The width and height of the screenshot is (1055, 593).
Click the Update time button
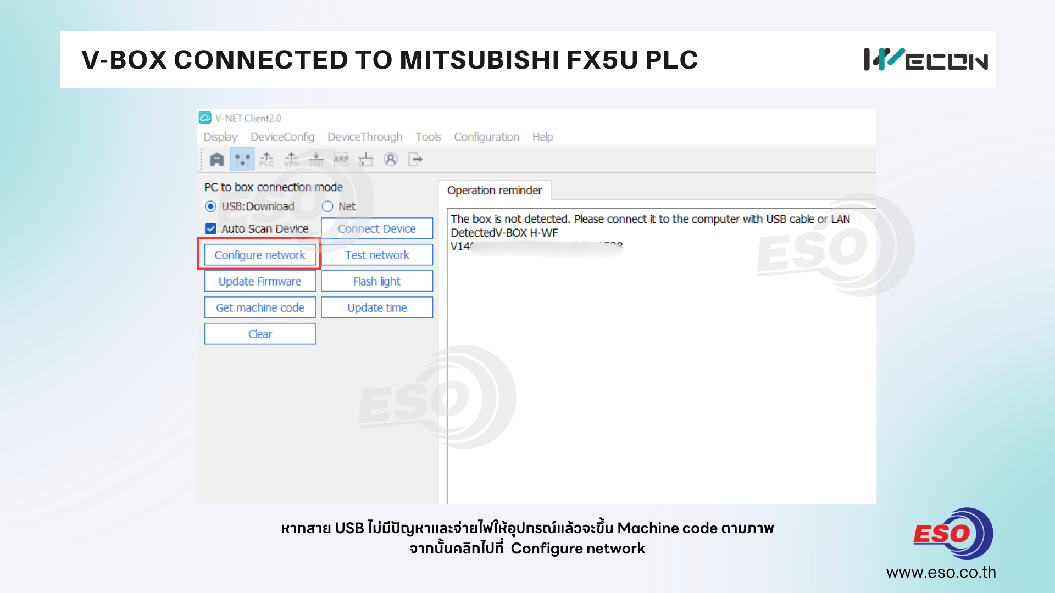coord(377,307)
